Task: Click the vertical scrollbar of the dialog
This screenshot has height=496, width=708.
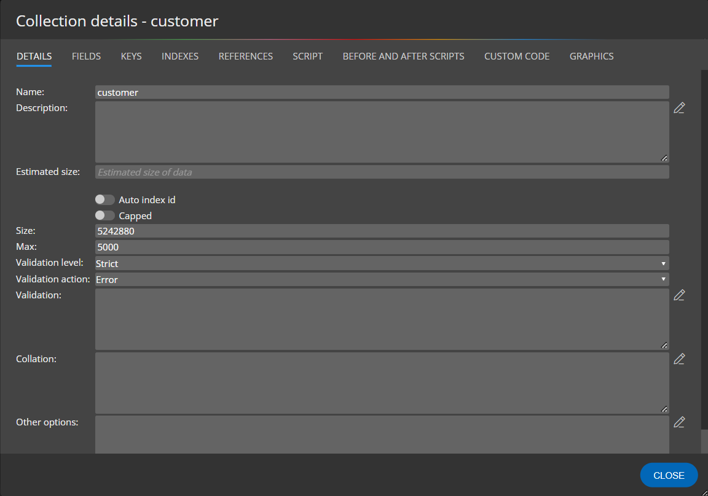Action: [704, 246]
